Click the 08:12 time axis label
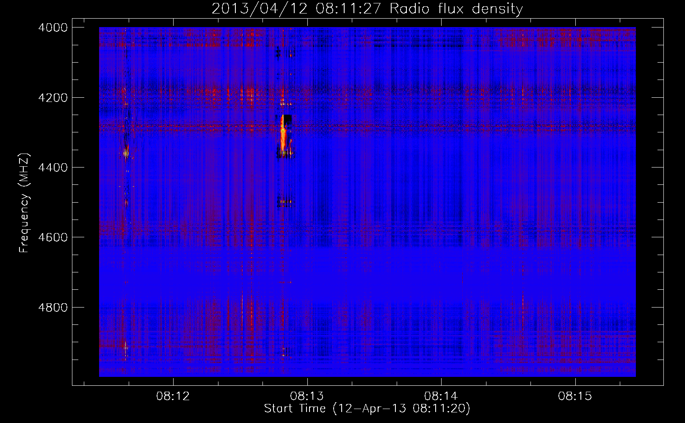Screen dimensions: 685x423 click(x=173, y=396)
